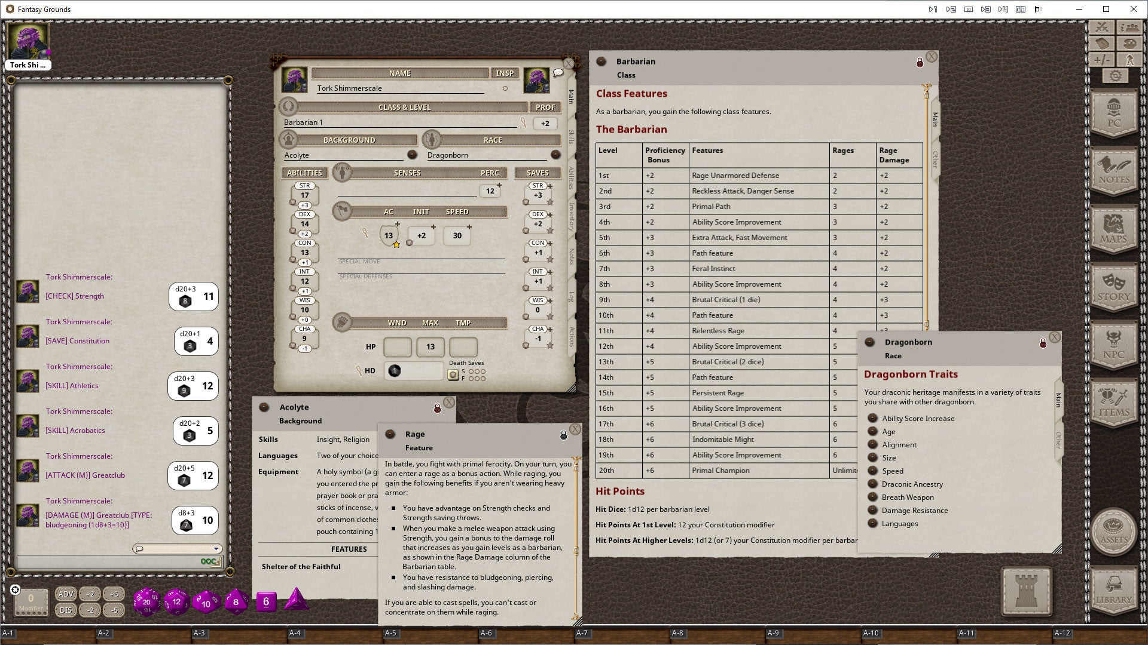Viewport: 1148px width, 645px height.
Task: Open the Breath Weapon trait link
Action: [908, 497]
